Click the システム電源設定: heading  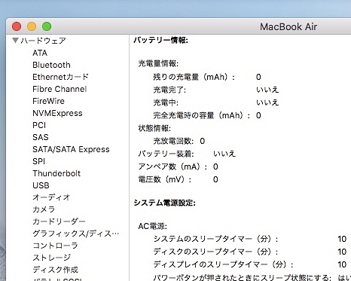click(165, 203)
